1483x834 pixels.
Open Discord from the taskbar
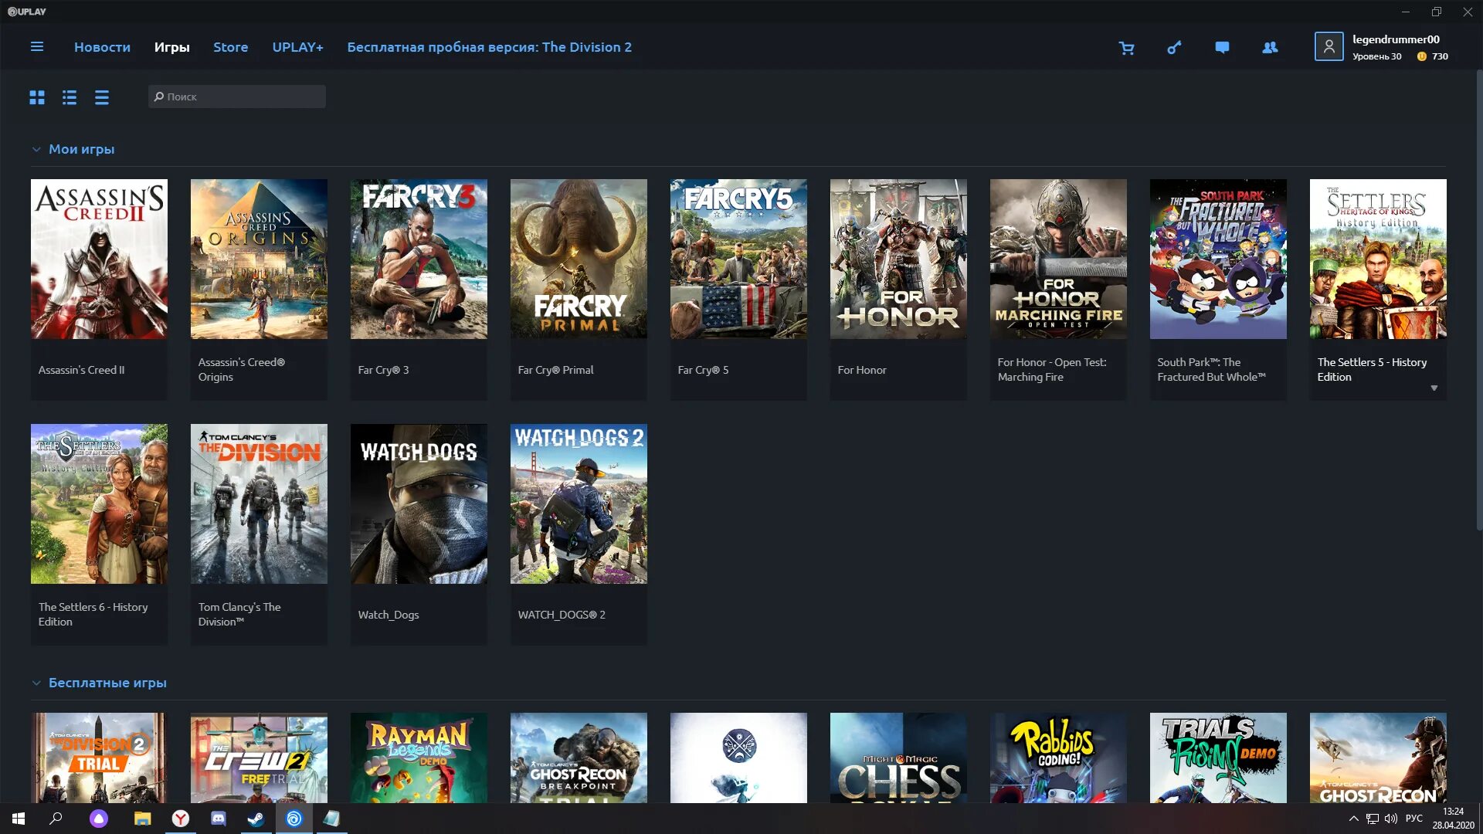(219, 819)
